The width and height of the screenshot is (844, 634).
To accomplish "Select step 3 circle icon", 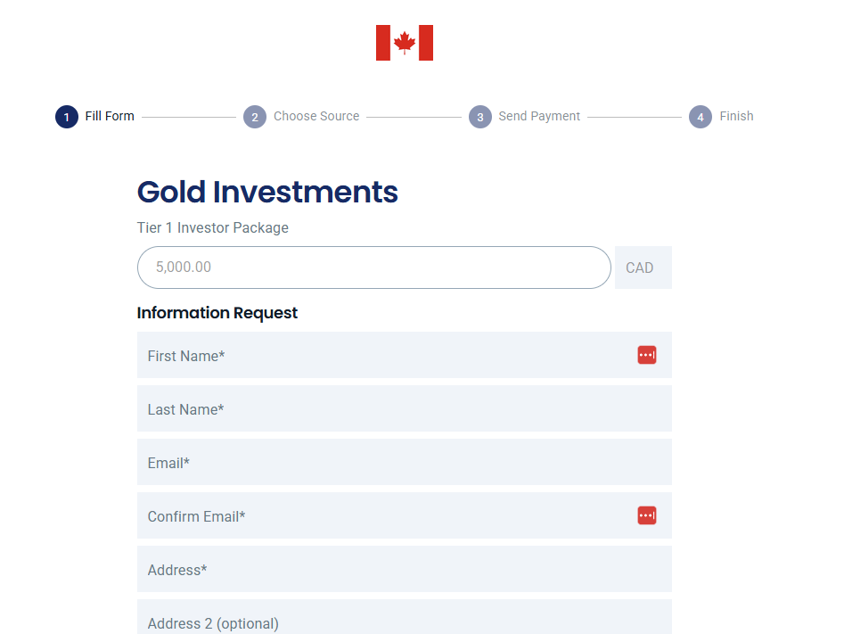I will [480, 117].
